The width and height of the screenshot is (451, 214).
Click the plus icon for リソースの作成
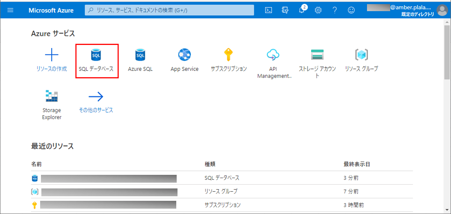pos(52,54)
